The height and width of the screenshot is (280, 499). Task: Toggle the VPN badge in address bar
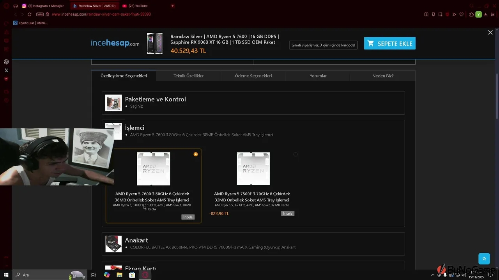[40, 14]
